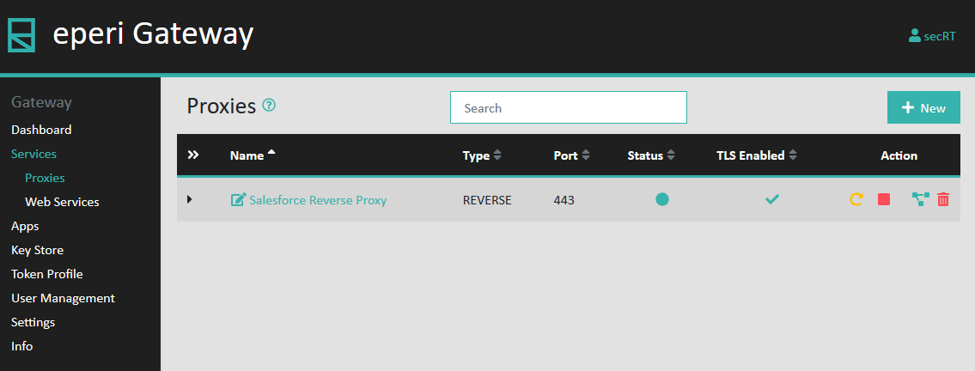Click the eperi Gateway logo icon
Viewport: 975px width, 371px height.
click(21, 35)
